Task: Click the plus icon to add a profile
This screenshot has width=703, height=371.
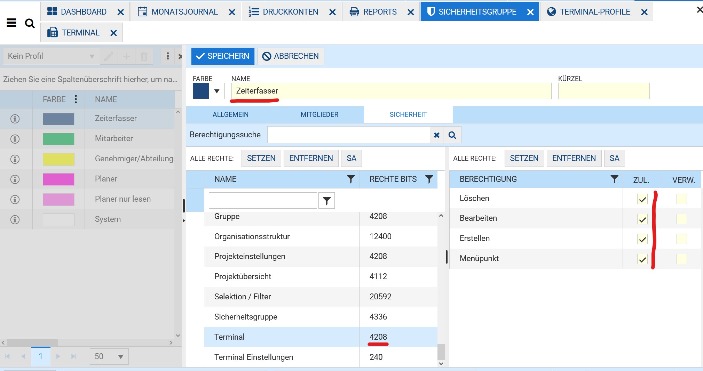Action: coord(126,56)
